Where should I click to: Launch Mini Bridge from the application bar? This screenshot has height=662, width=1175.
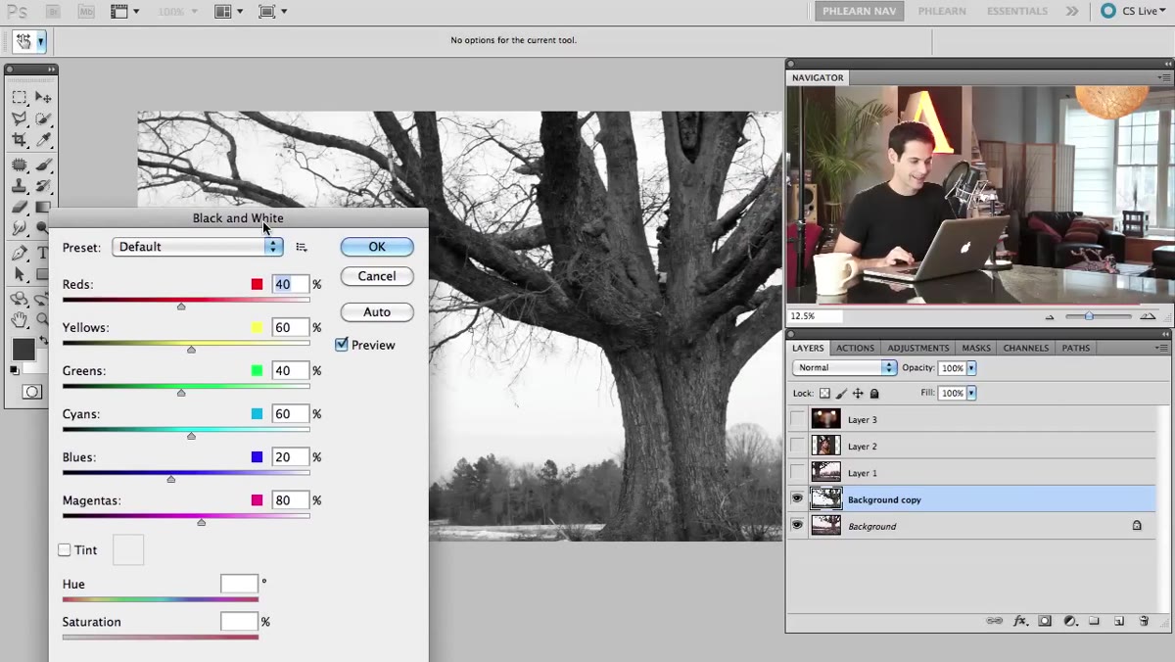(86, 12)
